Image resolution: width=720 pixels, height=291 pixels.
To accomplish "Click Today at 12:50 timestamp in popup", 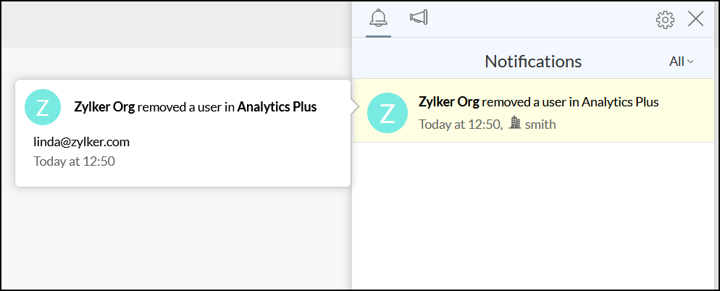I will 74,161.
